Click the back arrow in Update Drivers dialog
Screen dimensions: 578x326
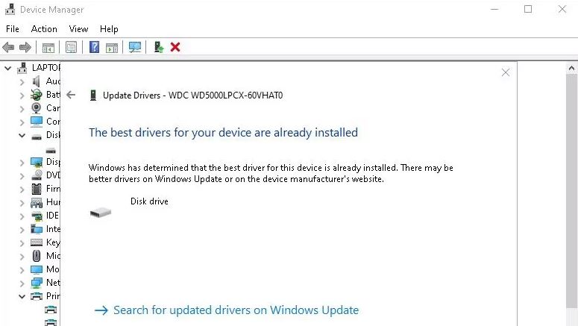71,95
